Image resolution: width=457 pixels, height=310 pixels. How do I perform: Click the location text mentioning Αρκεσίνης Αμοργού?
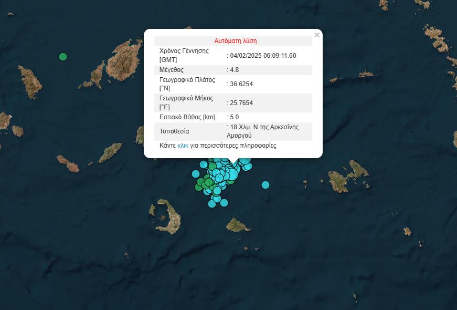[x=263, y=131]
